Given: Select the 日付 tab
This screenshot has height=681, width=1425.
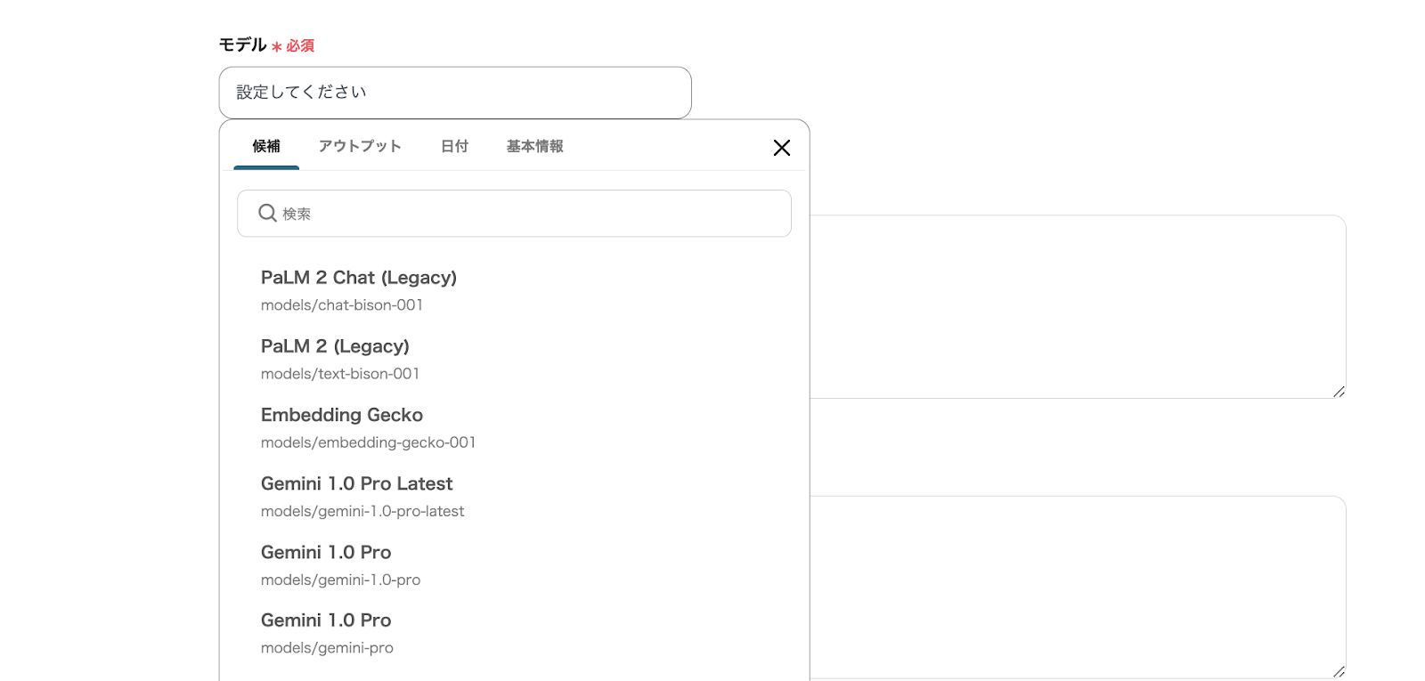Looking at the screenshot, I should point(455,146).
